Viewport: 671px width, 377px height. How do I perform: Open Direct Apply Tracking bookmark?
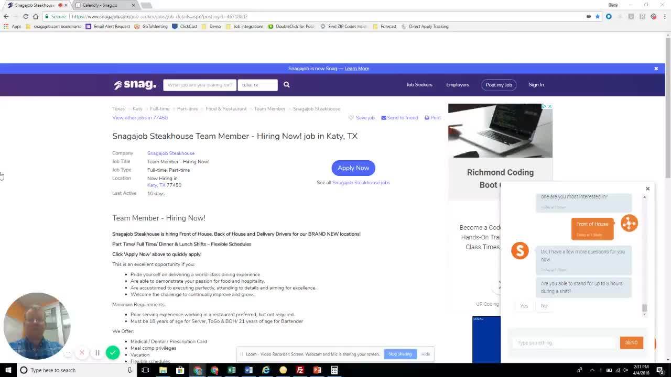point(425,26)
